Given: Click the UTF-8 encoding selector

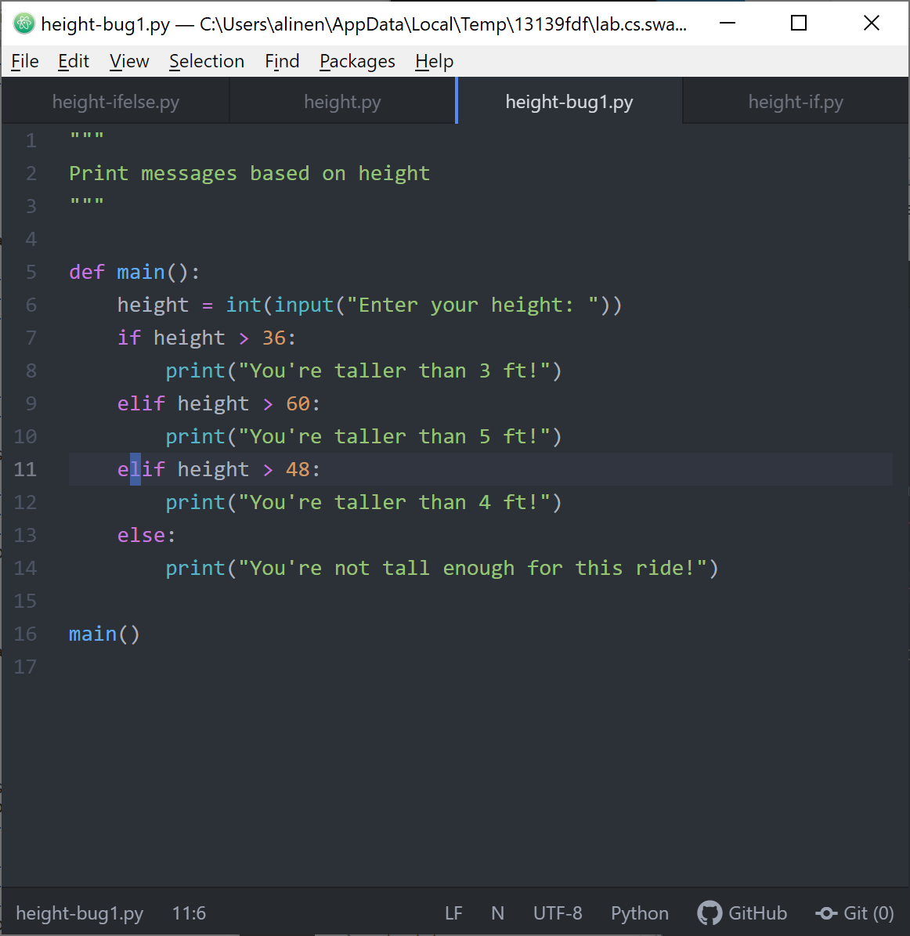Looking at the screenshot, I should 558,913.
